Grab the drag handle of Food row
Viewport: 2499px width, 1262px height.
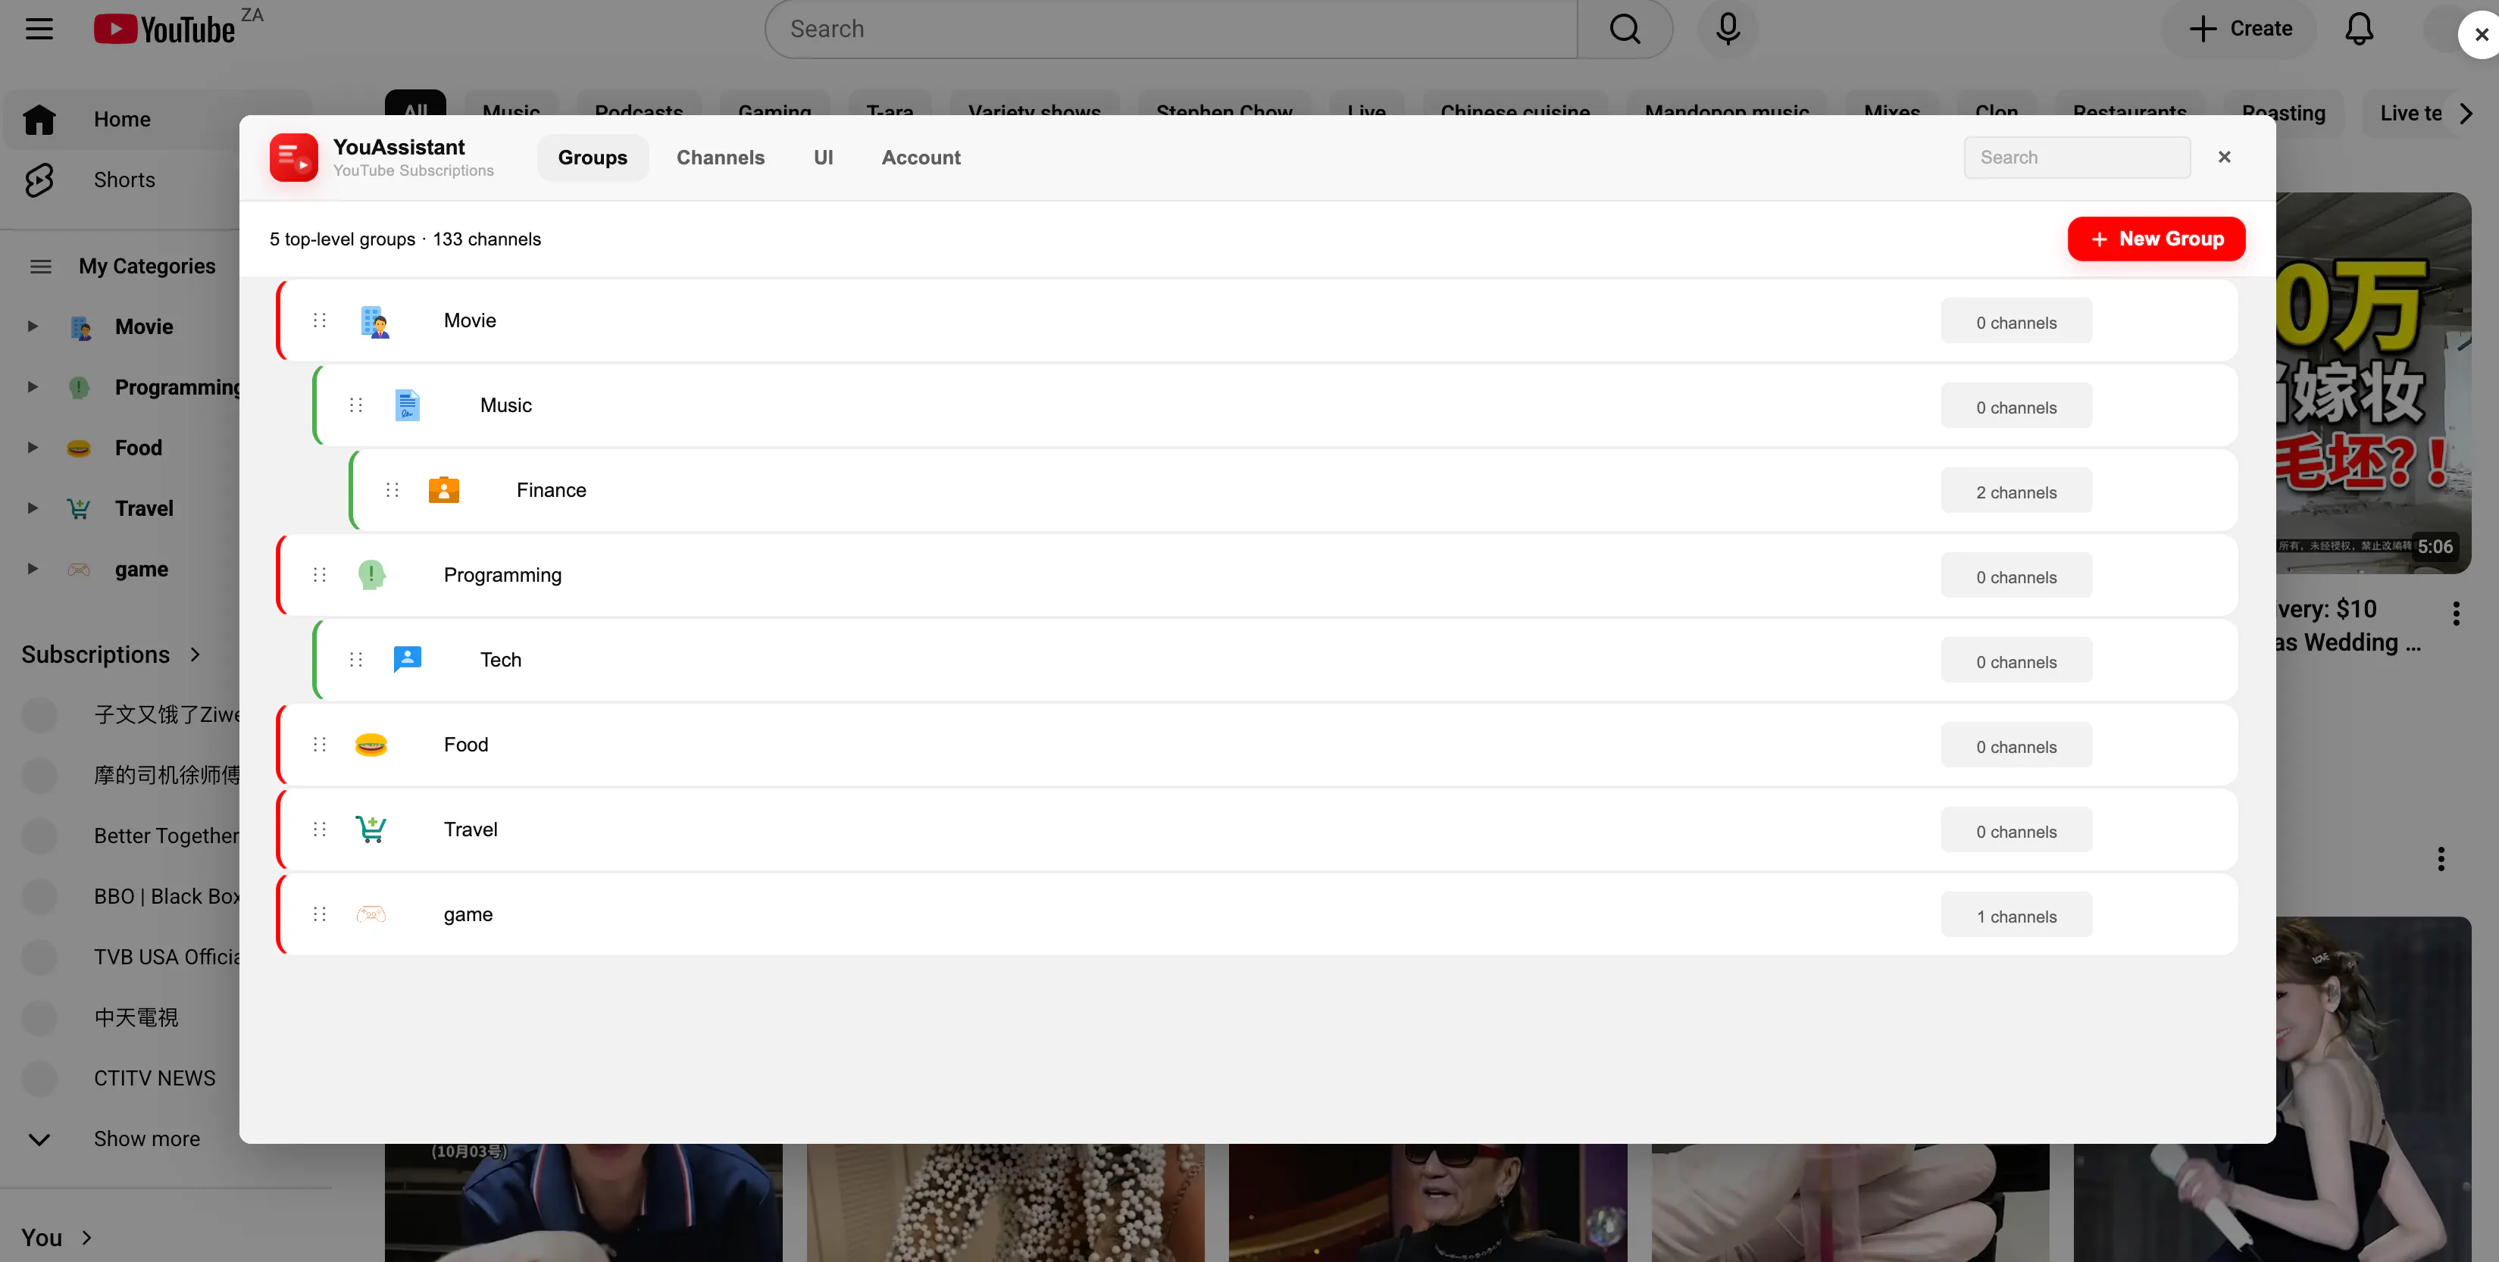[x=320, y=745]
